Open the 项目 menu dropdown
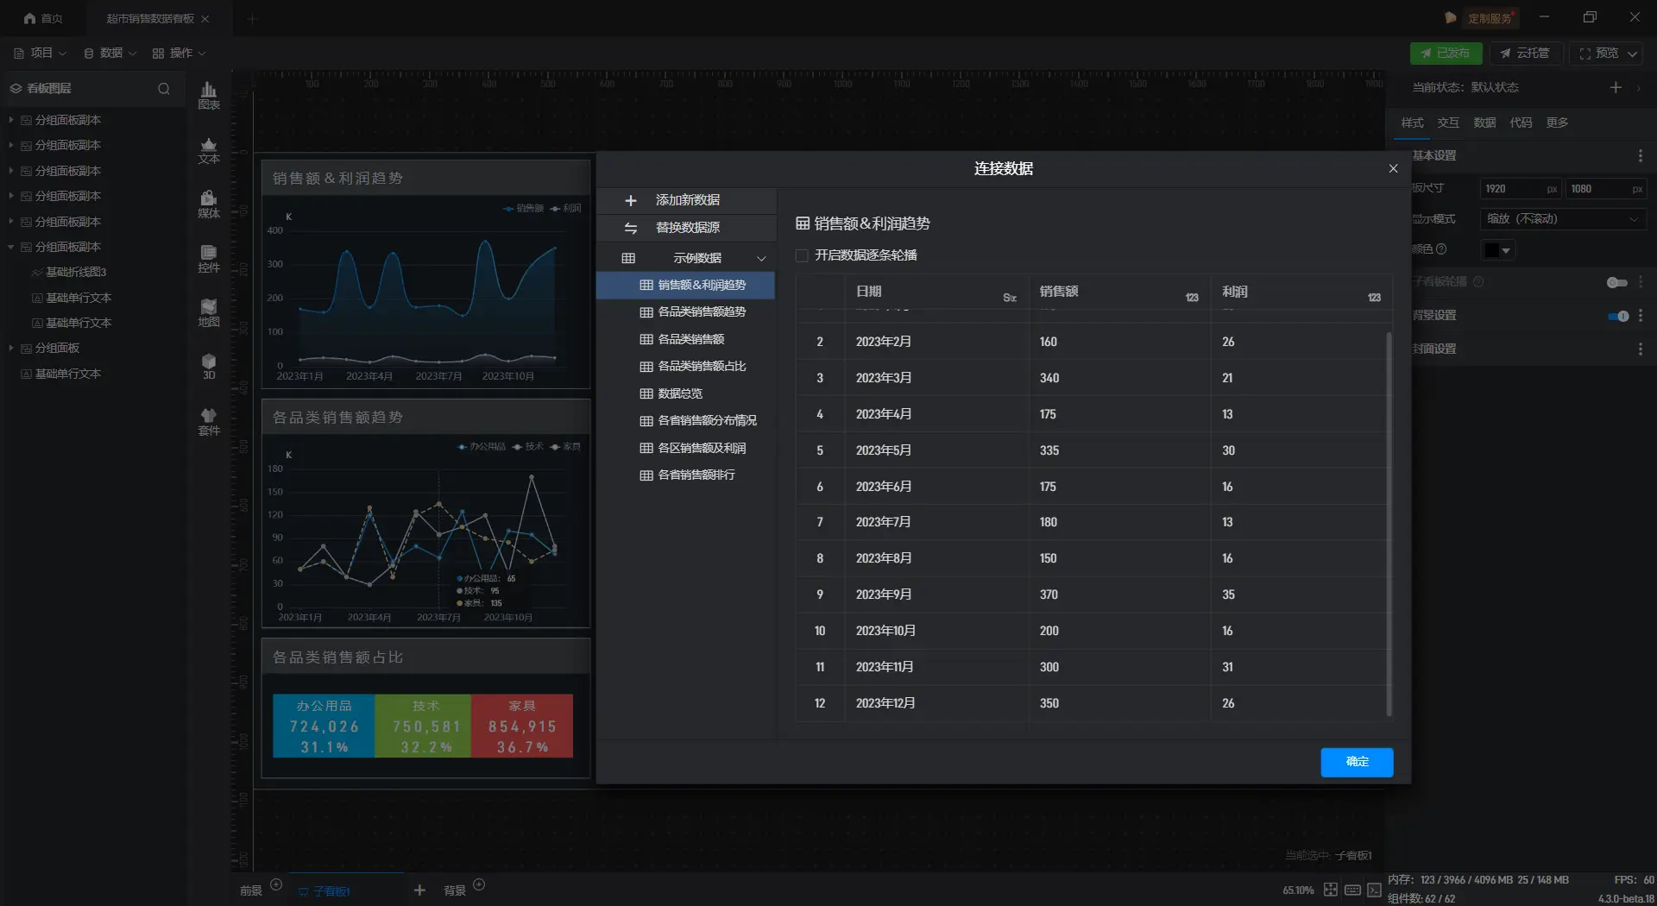This screenshot has height=906, width=1657. (x=41, y=53)
